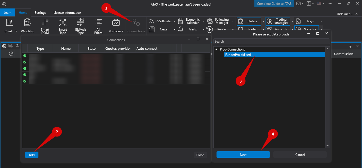
Task: Open the help question mark menu
Action: 309,3
